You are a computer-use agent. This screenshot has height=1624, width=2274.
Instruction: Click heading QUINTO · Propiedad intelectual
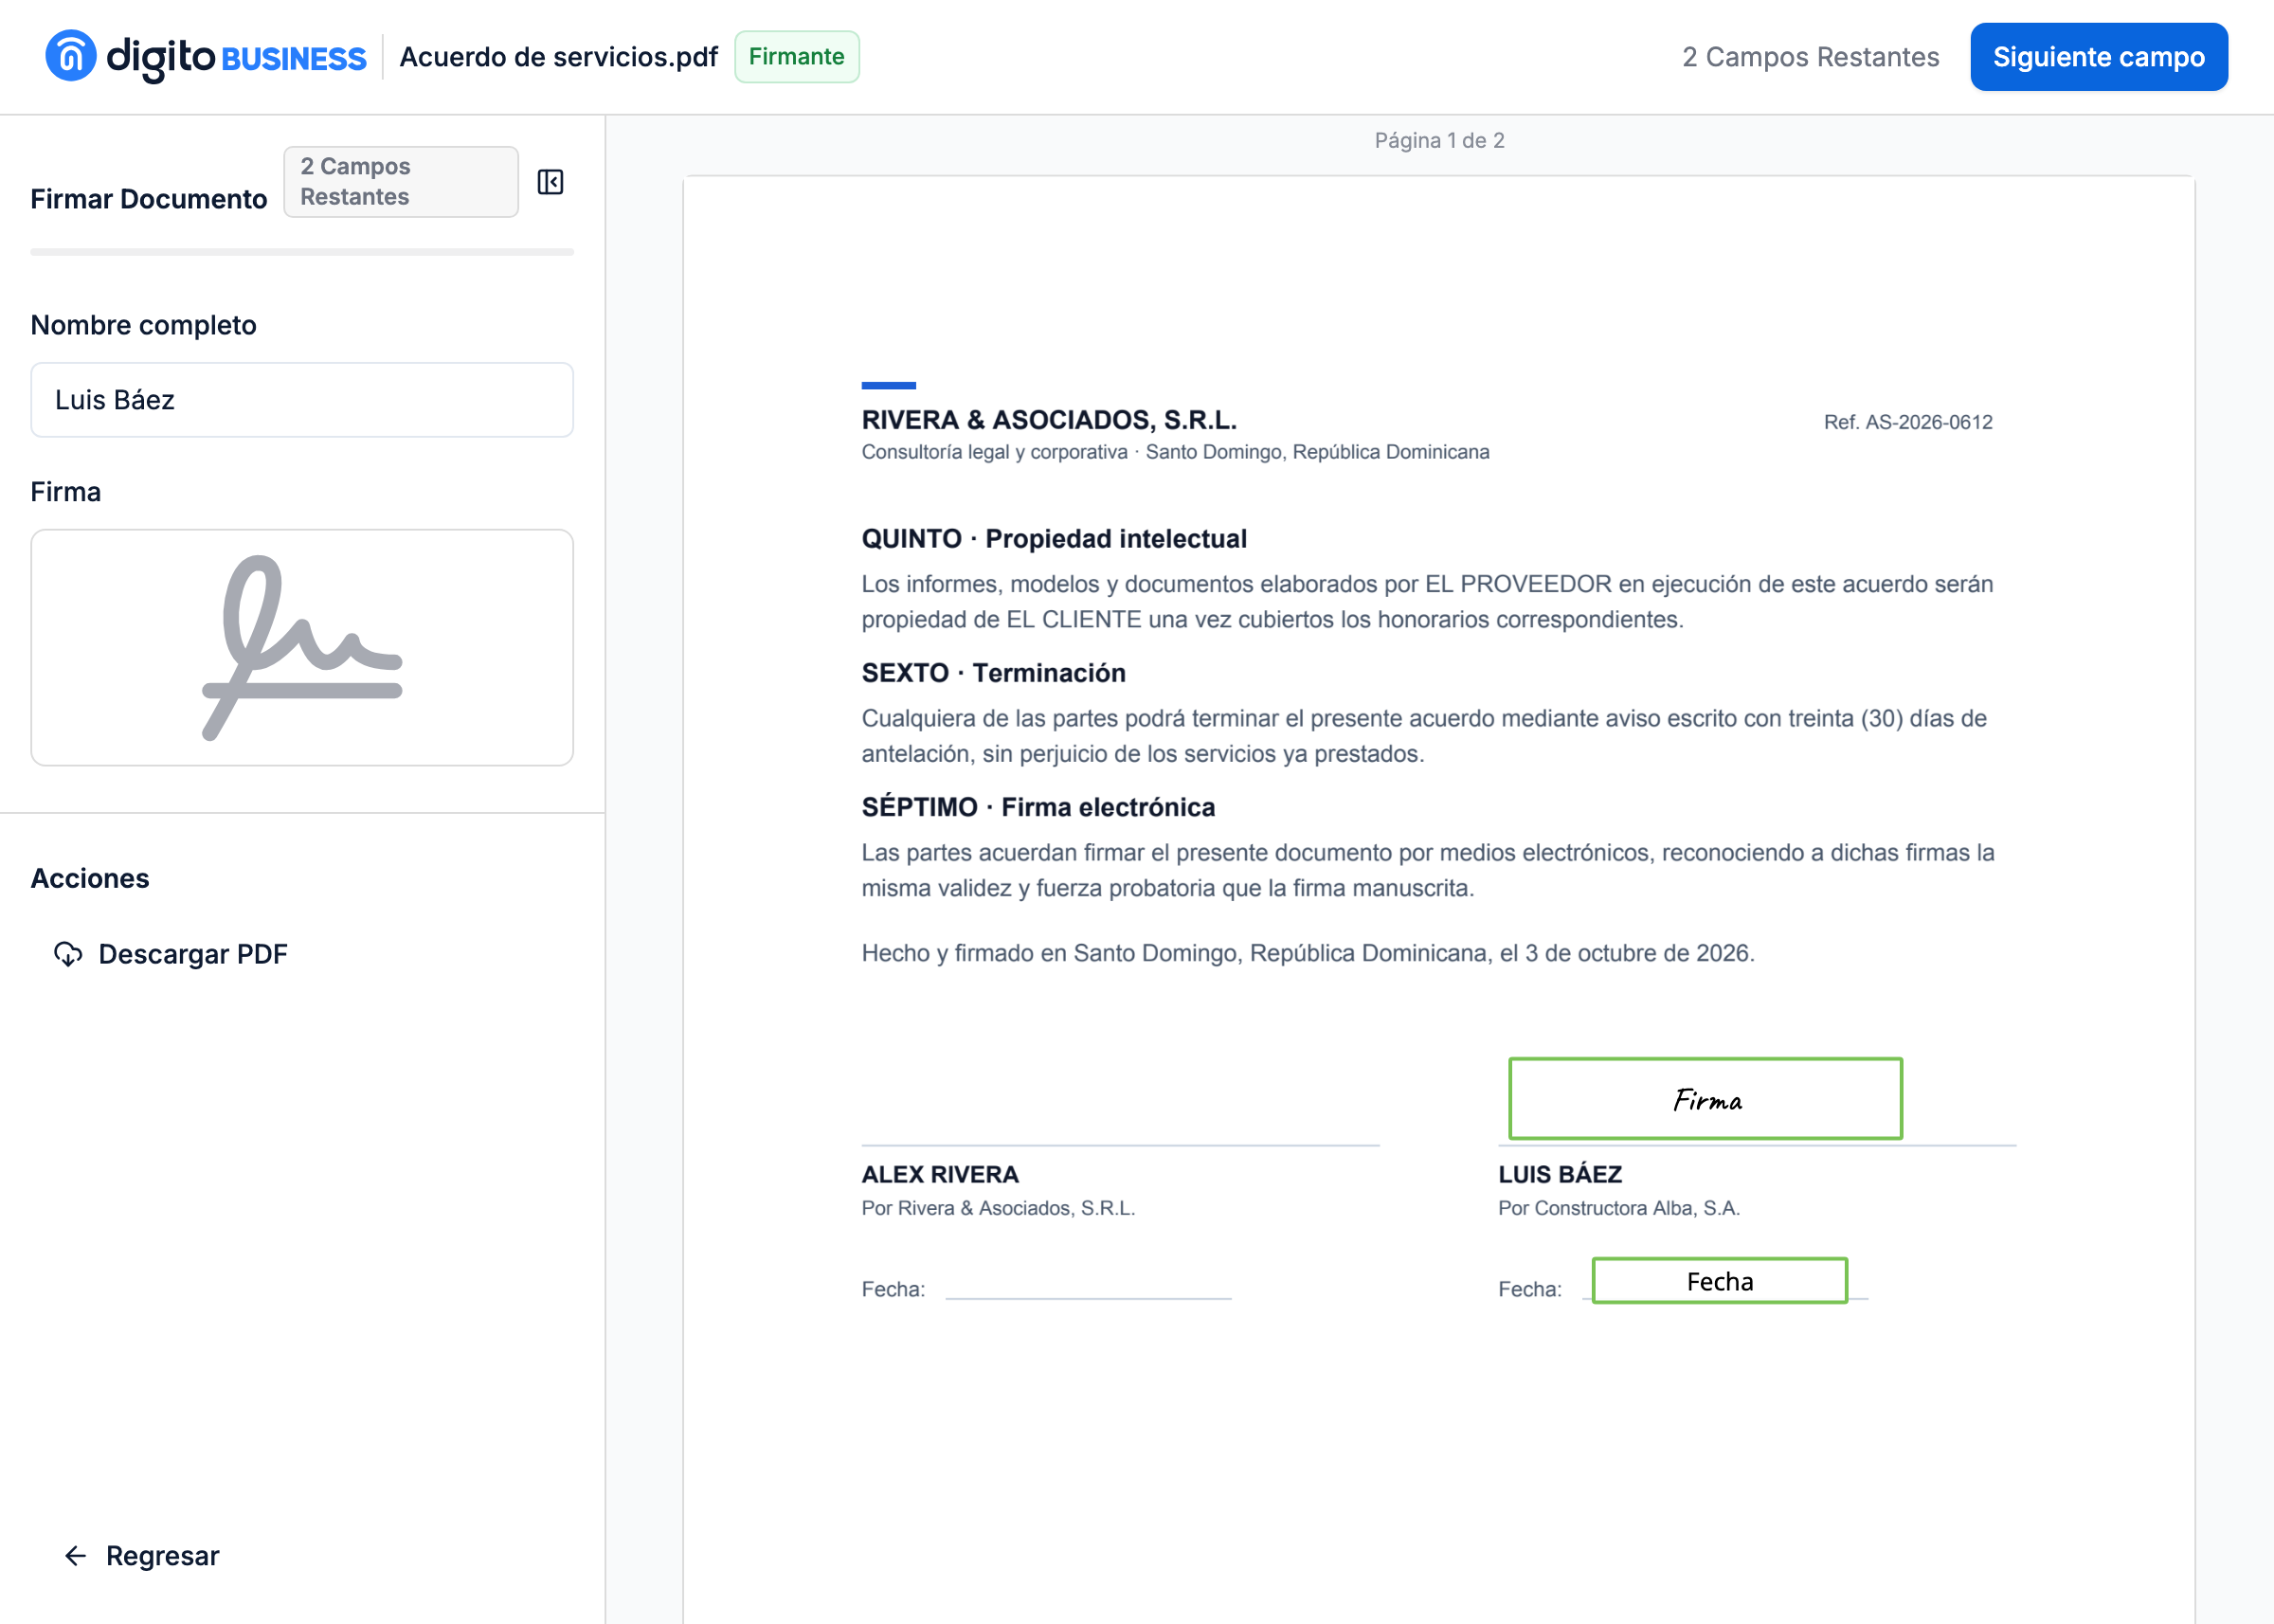(1054, 539)
